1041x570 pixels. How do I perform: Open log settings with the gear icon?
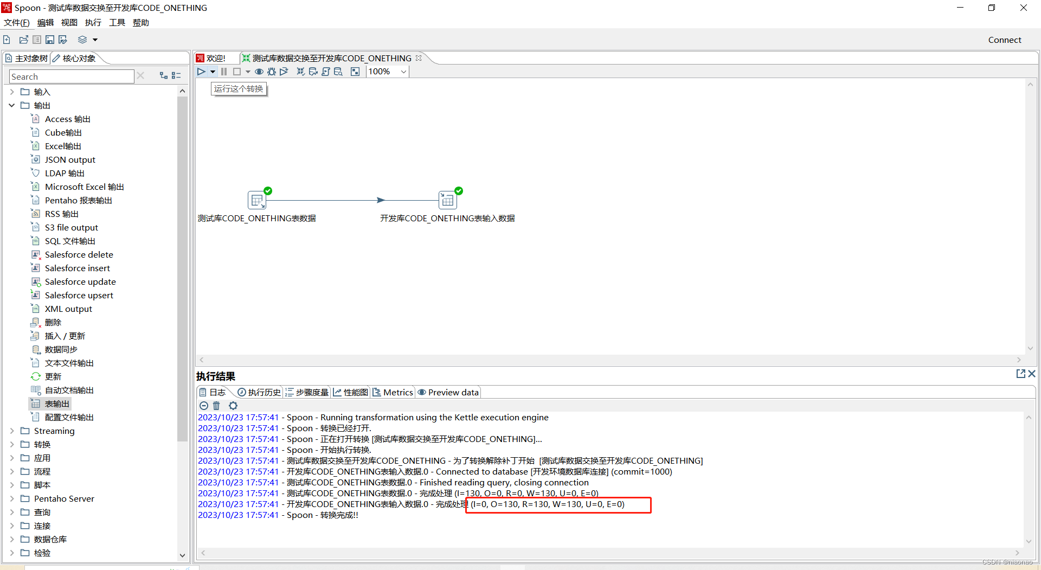233,406
